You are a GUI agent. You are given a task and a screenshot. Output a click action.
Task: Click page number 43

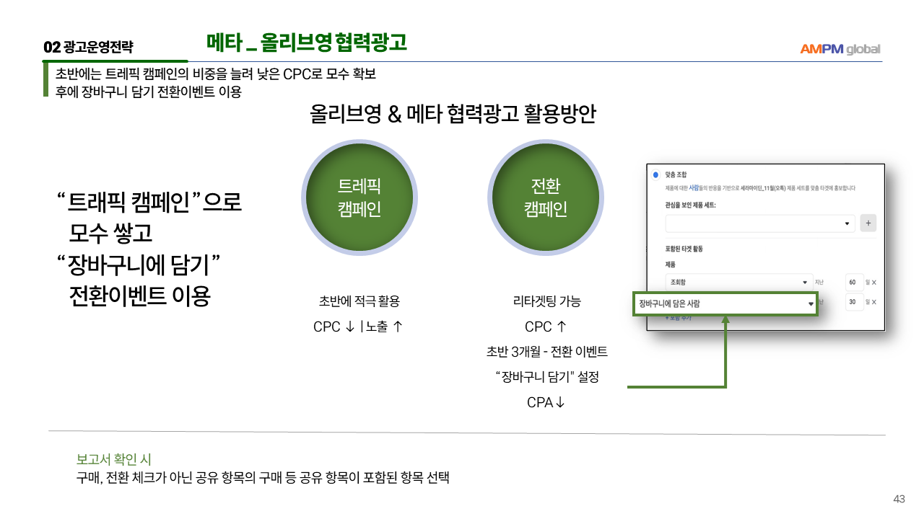(x=899, y=500)
